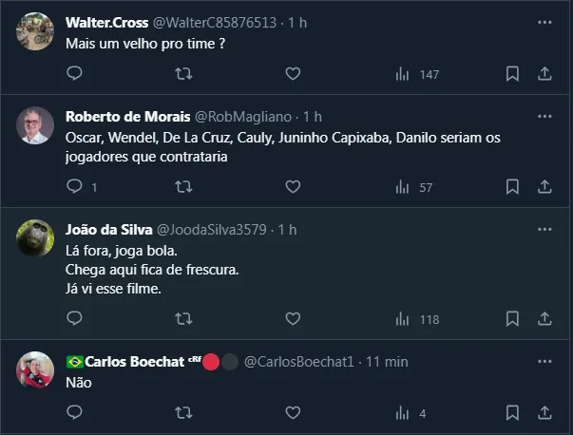Like Walter.Cross's tweet
573x435 pixels.
click(x=294, y=74)
